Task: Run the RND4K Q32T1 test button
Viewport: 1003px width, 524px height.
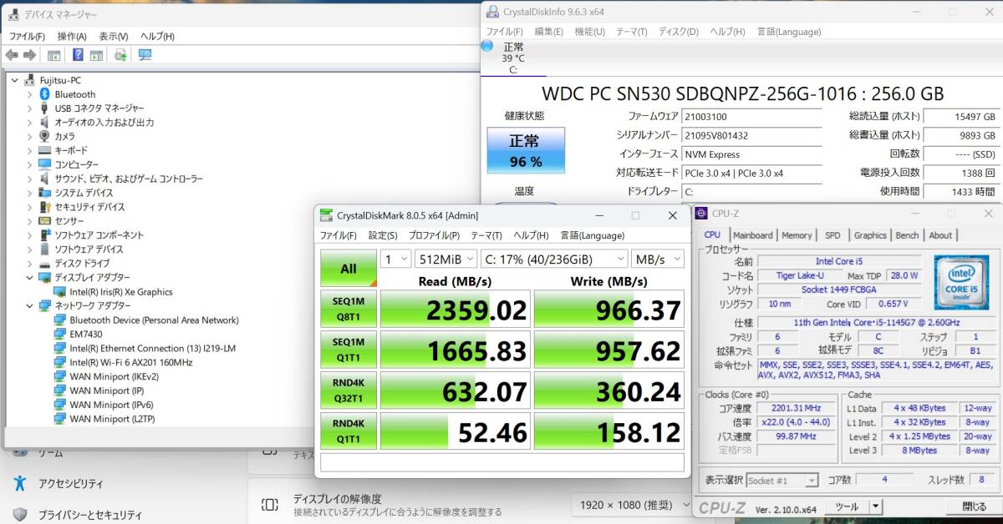Action: click(x=349, y=390)
